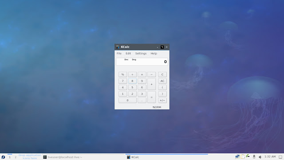Toggle sign with the +/− button
This screenshot has width=284, height=160.
point(162,100)
